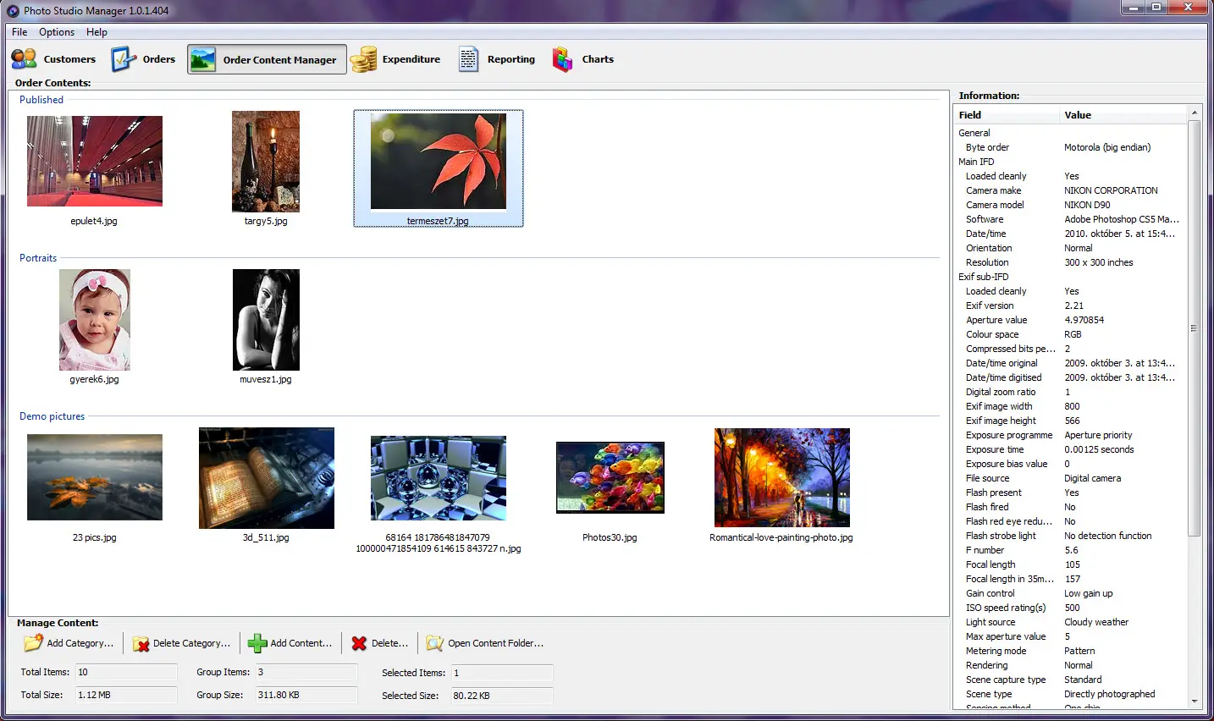Select the Romantical-love-painting-photo.jpg thumbnail
1214x721 pixels.
[782, 478]
